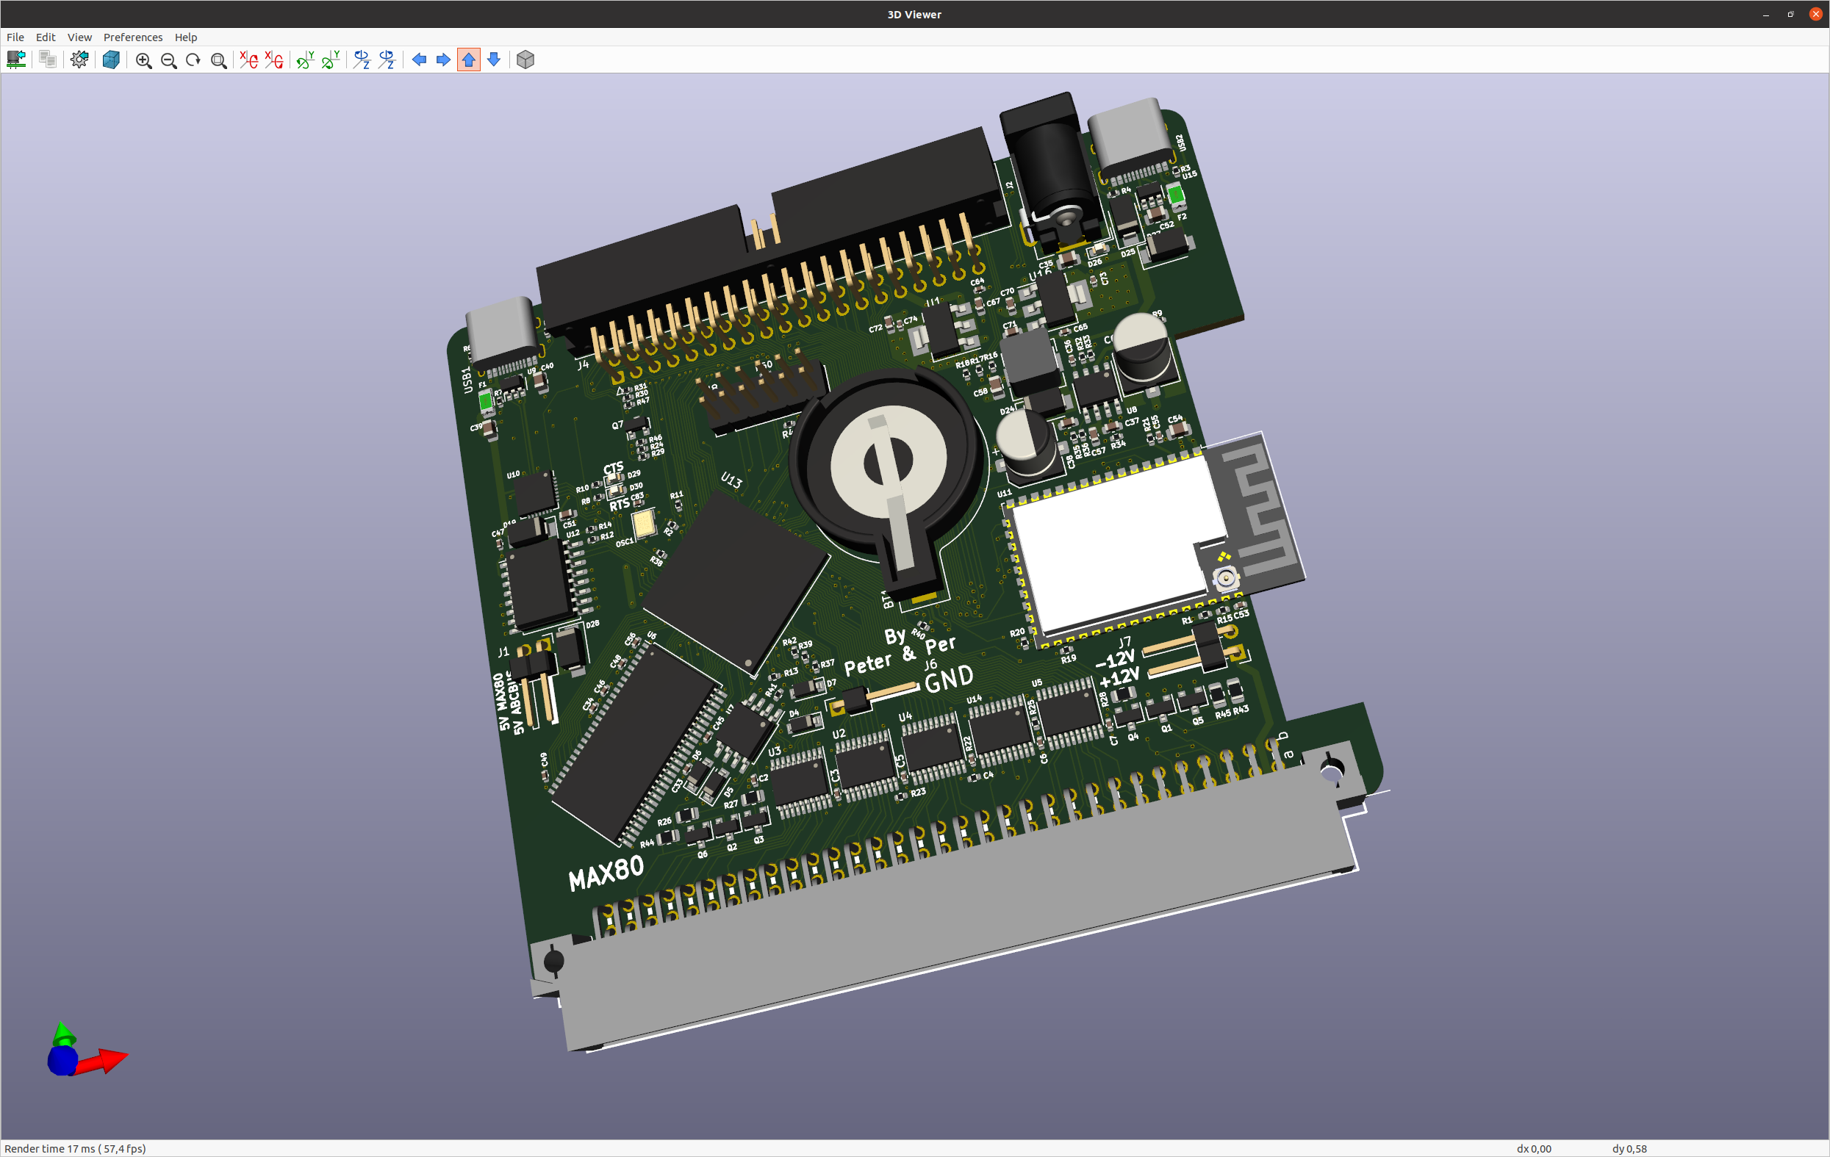This screenshot has width=1830, height=1157.
Task: Rotate Z counterclockwise using second blue icon
Action: pos(387,60)
